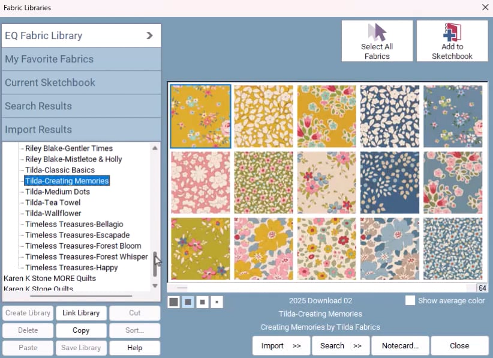This screenshot has height=358, width=493.
Task: Select the blue fabric with pink tulips
Action: pyautogui.click(x=453, y=183)
